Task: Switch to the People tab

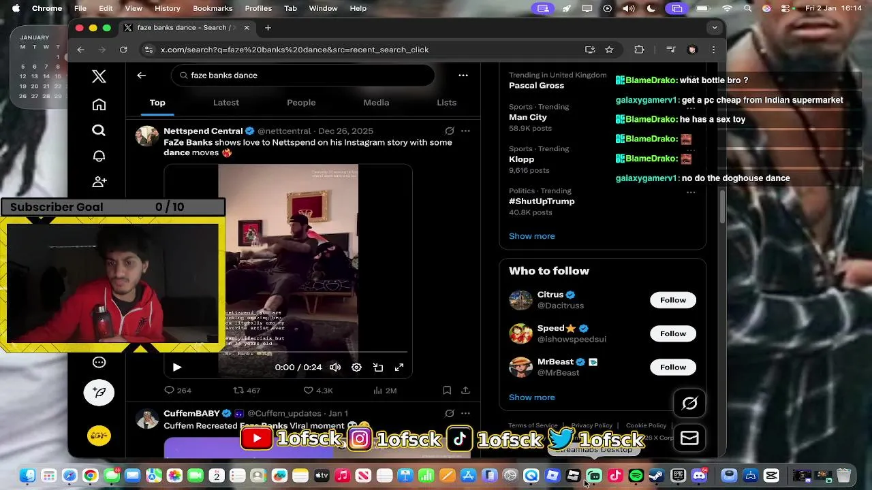Action: (301, 102)
